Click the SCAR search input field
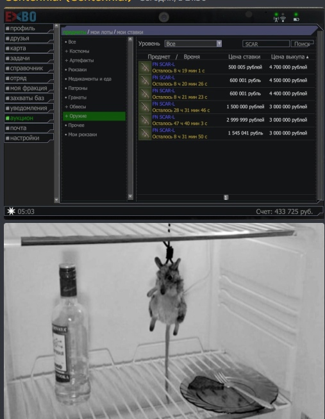The image size is (325, 419). tap(266, 44)
